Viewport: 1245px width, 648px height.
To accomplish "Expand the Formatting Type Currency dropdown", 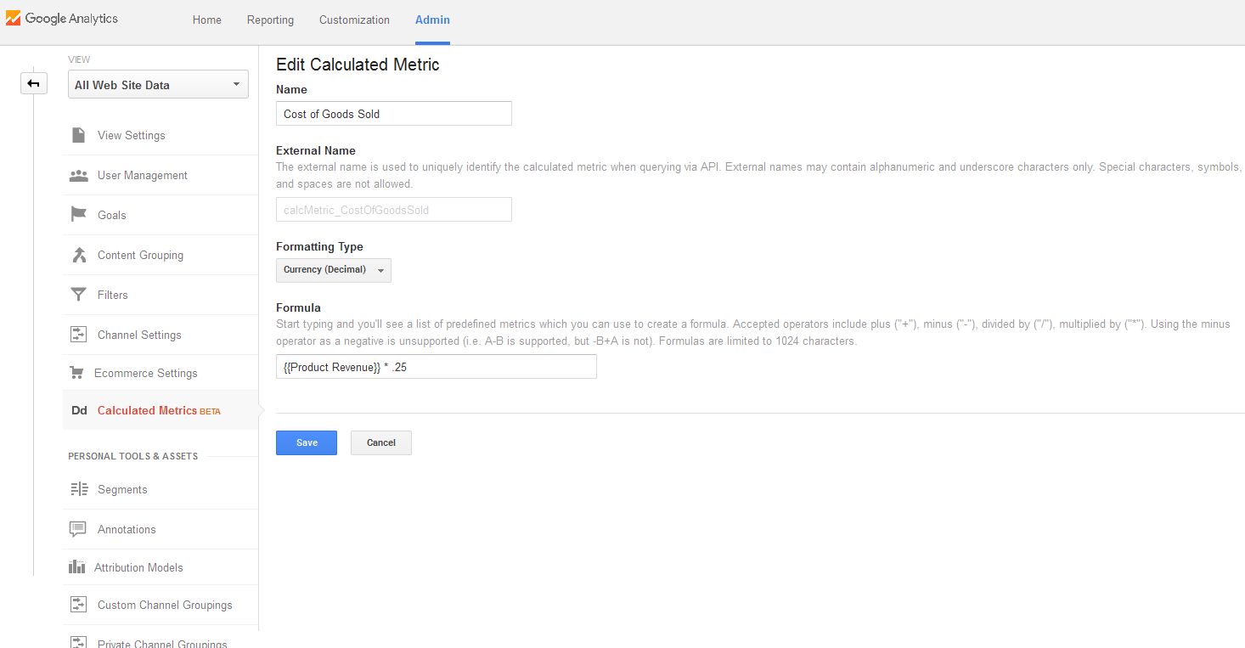I will click(x=333, y=270).
